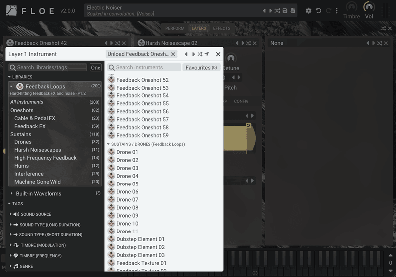This screenshot has height=277, width=396.
Task: Load Drone 11 instrument
Action: click(x=164, y=231)
